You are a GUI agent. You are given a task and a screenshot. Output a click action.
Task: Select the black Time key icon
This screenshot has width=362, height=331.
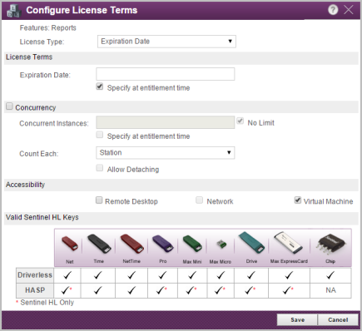tap(99, 244)
